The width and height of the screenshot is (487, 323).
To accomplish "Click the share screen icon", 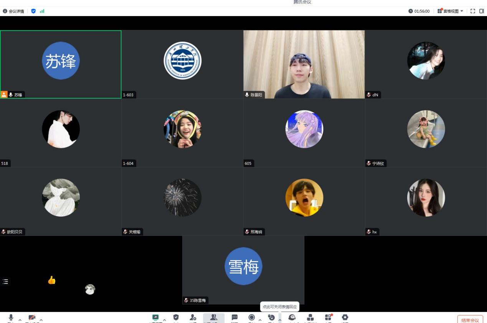I will point(155,318).
